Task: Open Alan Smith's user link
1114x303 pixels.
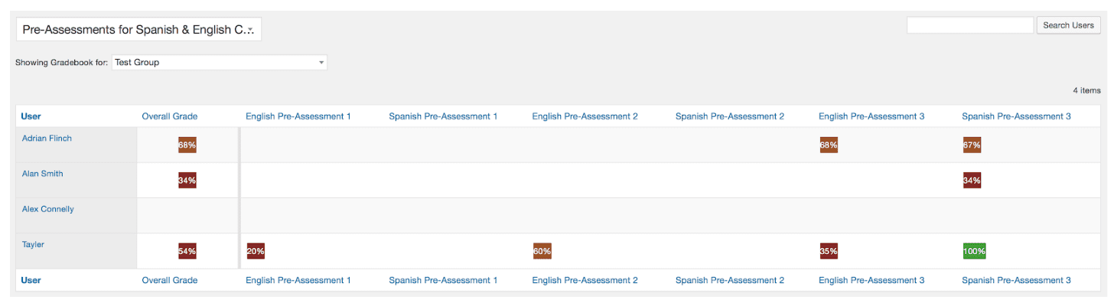Action: point(43,174)
